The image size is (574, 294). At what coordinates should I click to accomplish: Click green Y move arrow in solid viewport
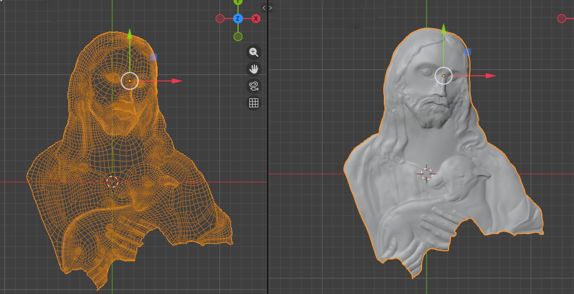pyautogui.click(x=443, y=29)
